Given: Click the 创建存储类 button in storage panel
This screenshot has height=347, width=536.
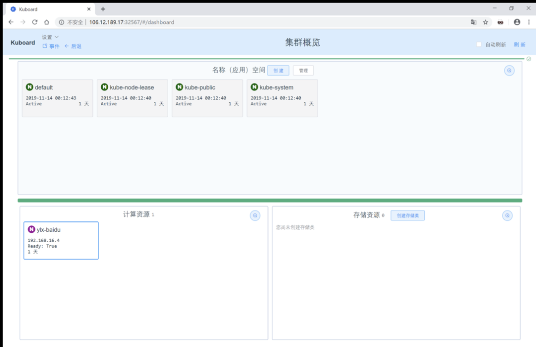Looking at the screenshot, I should pyautogui.click(x=407, y=215).
